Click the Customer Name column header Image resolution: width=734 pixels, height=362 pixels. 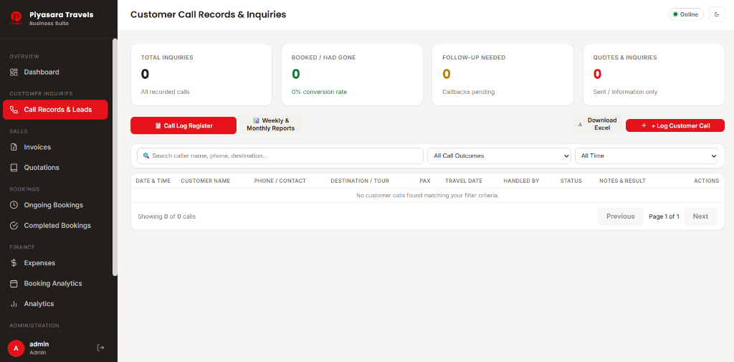pyautogui.click(x=206, y=181)
